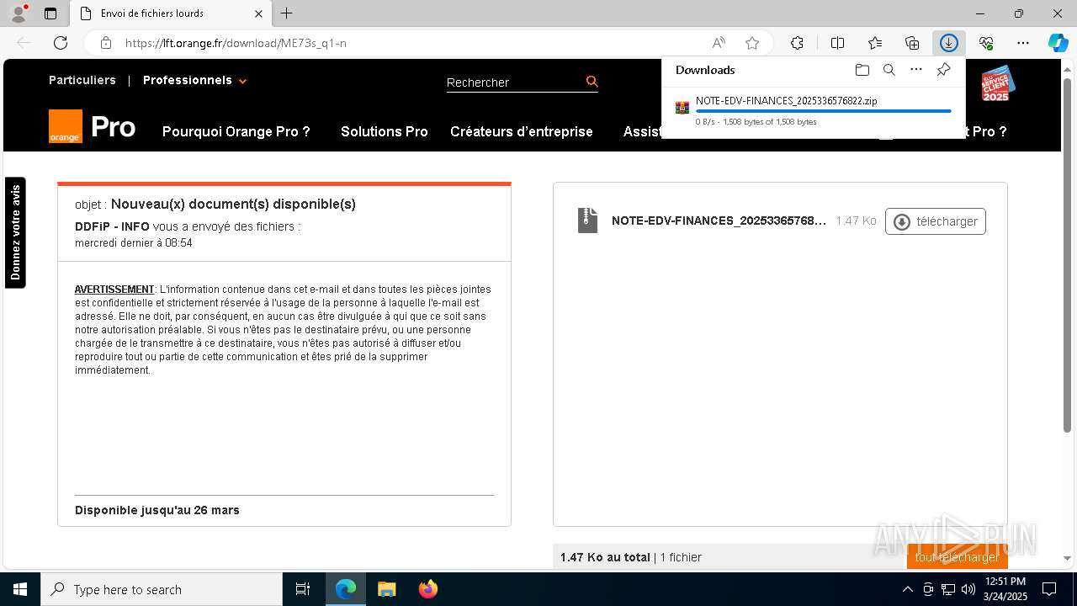
Task: Open the tab actions menu icon
Action: tap(50, 13)
